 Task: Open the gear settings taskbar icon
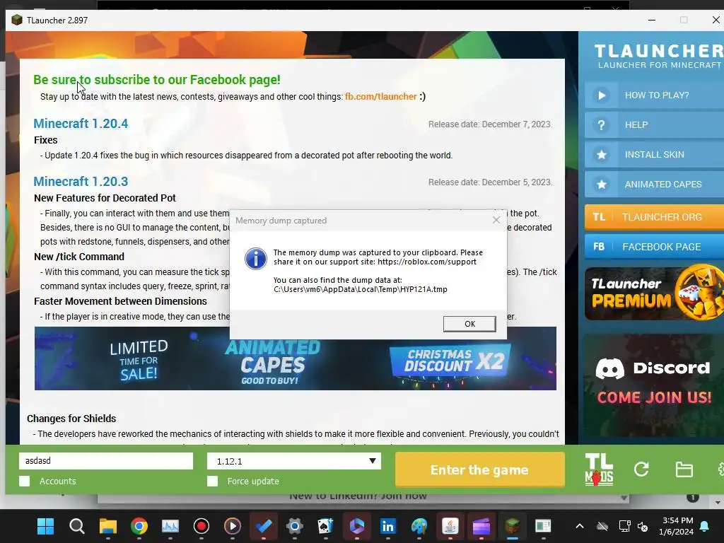coord(295,526)
